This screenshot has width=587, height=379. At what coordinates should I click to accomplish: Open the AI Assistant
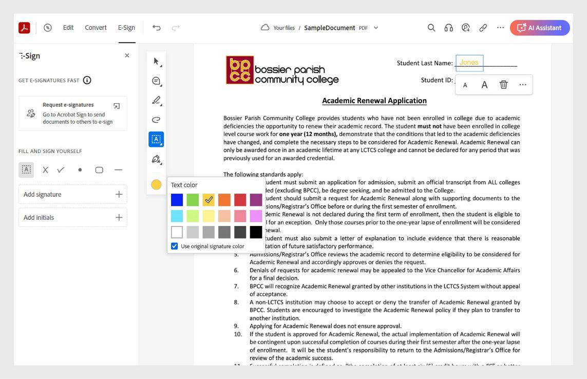pyautogui.click(x=539, y=28)
